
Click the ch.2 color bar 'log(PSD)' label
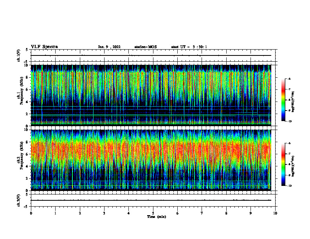tap(293, 166)
